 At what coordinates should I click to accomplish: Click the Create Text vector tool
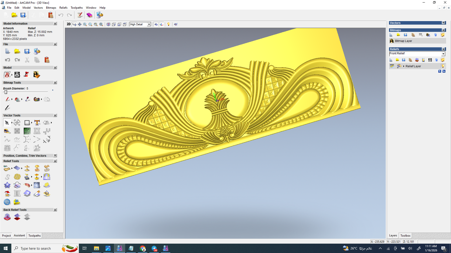click(x=37, y=123)
